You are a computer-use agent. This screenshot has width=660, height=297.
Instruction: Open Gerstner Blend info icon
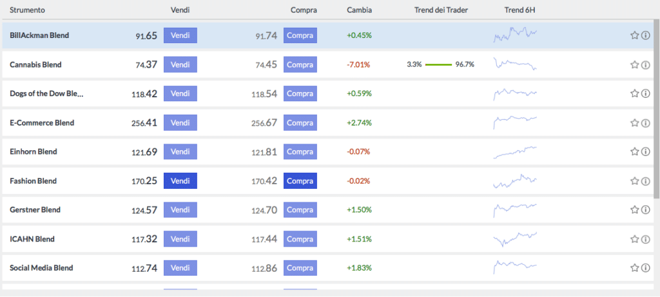(x=645, y=209)
